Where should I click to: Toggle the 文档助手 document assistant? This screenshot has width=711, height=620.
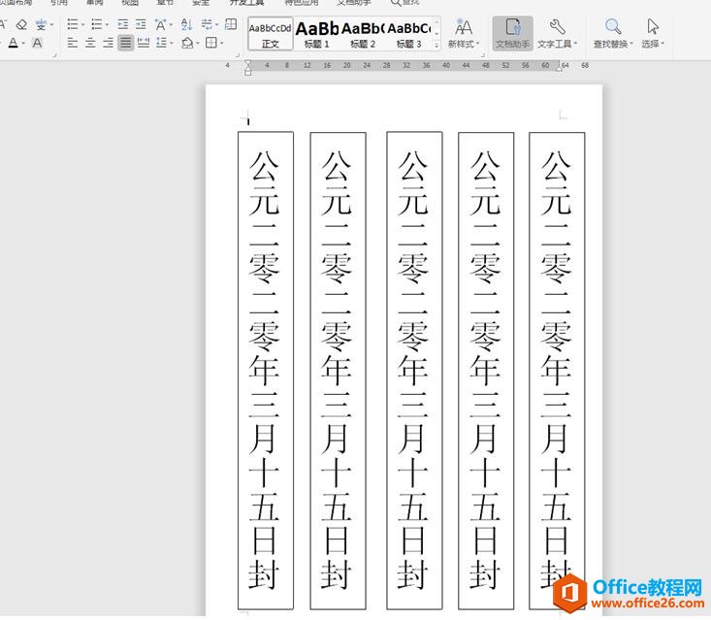tap(512, 34)
